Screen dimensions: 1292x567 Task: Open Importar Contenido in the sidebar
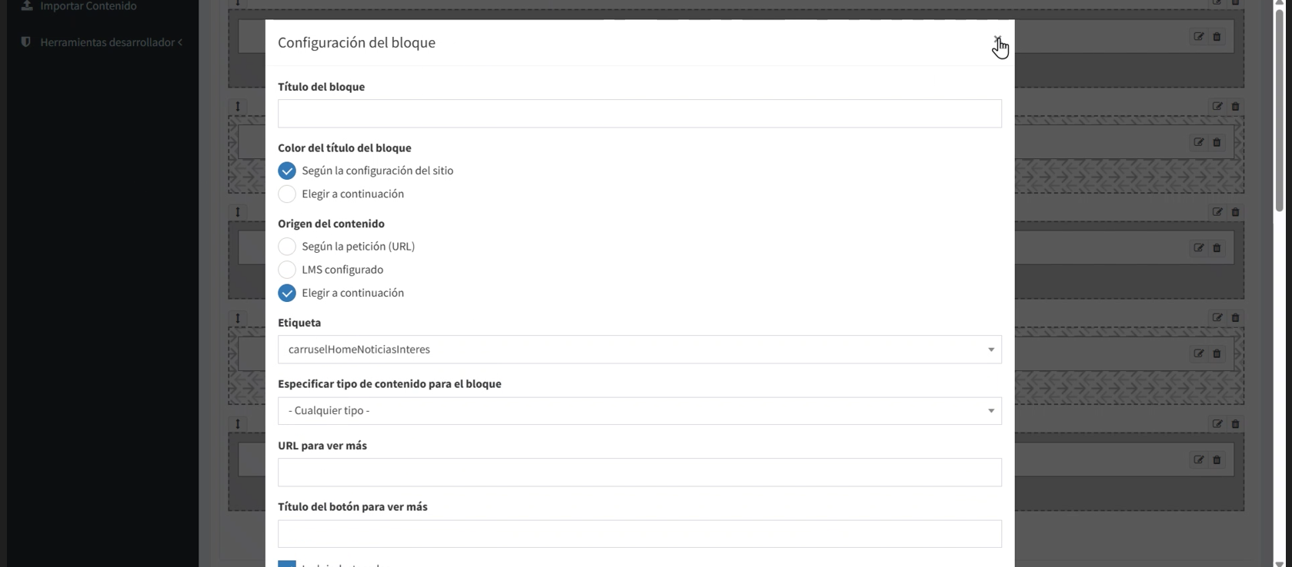click(x=79, y=6)
